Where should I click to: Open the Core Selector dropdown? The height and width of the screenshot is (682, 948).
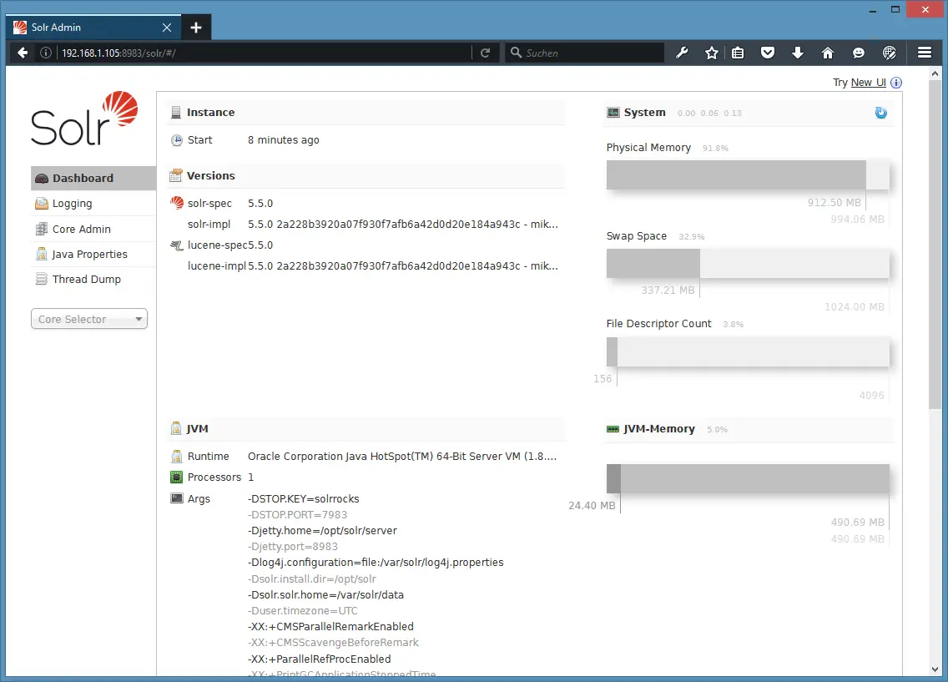coord(89,319)
